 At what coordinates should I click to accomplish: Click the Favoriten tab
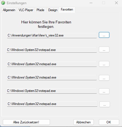coord(67,9)
